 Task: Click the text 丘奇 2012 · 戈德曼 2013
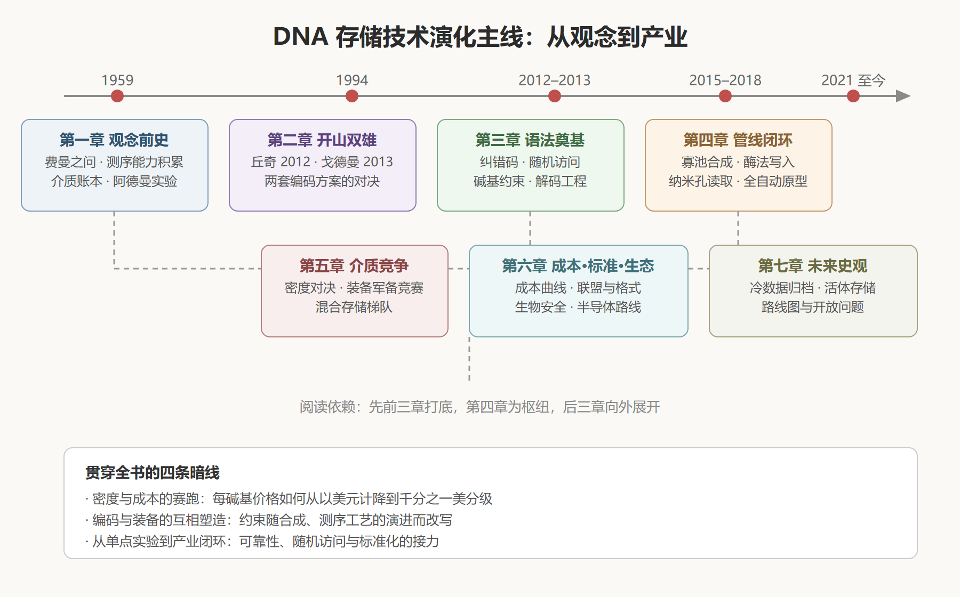[322, 162]
